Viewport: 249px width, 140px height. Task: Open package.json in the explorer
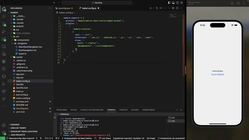(22, 101)
